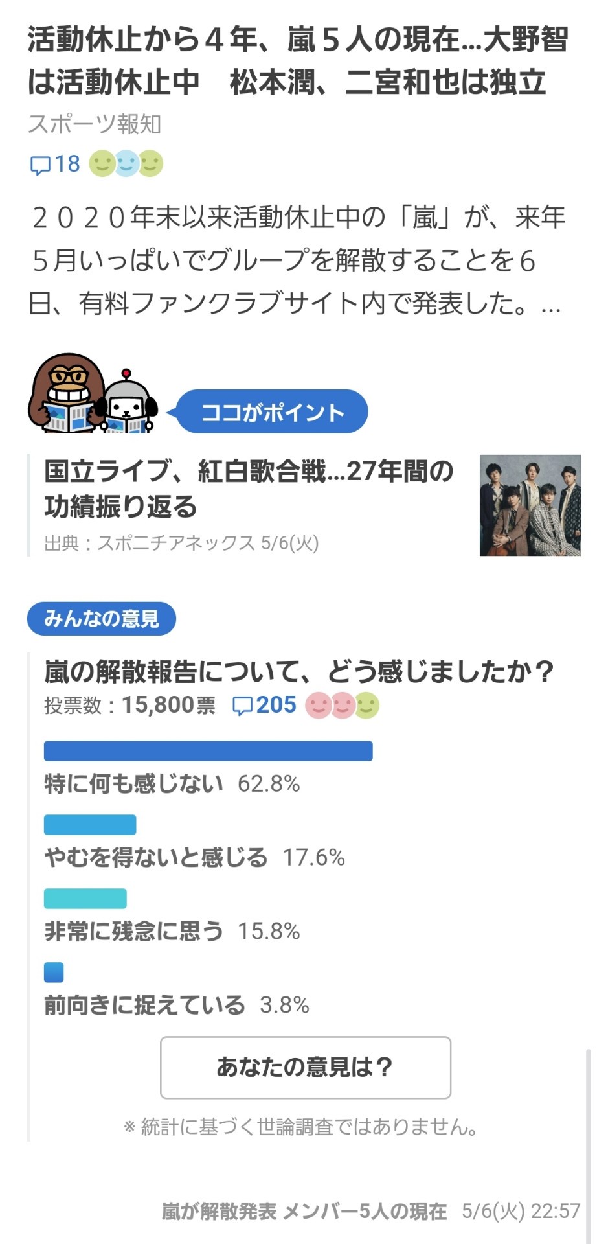This screenshot has width=608, height=1244.
Task: Open the 活動休止から4年 headline article
Action: [298, 60]
